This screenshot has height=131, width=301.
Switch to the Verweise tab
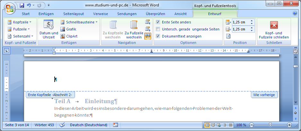[x=101, y=14]
